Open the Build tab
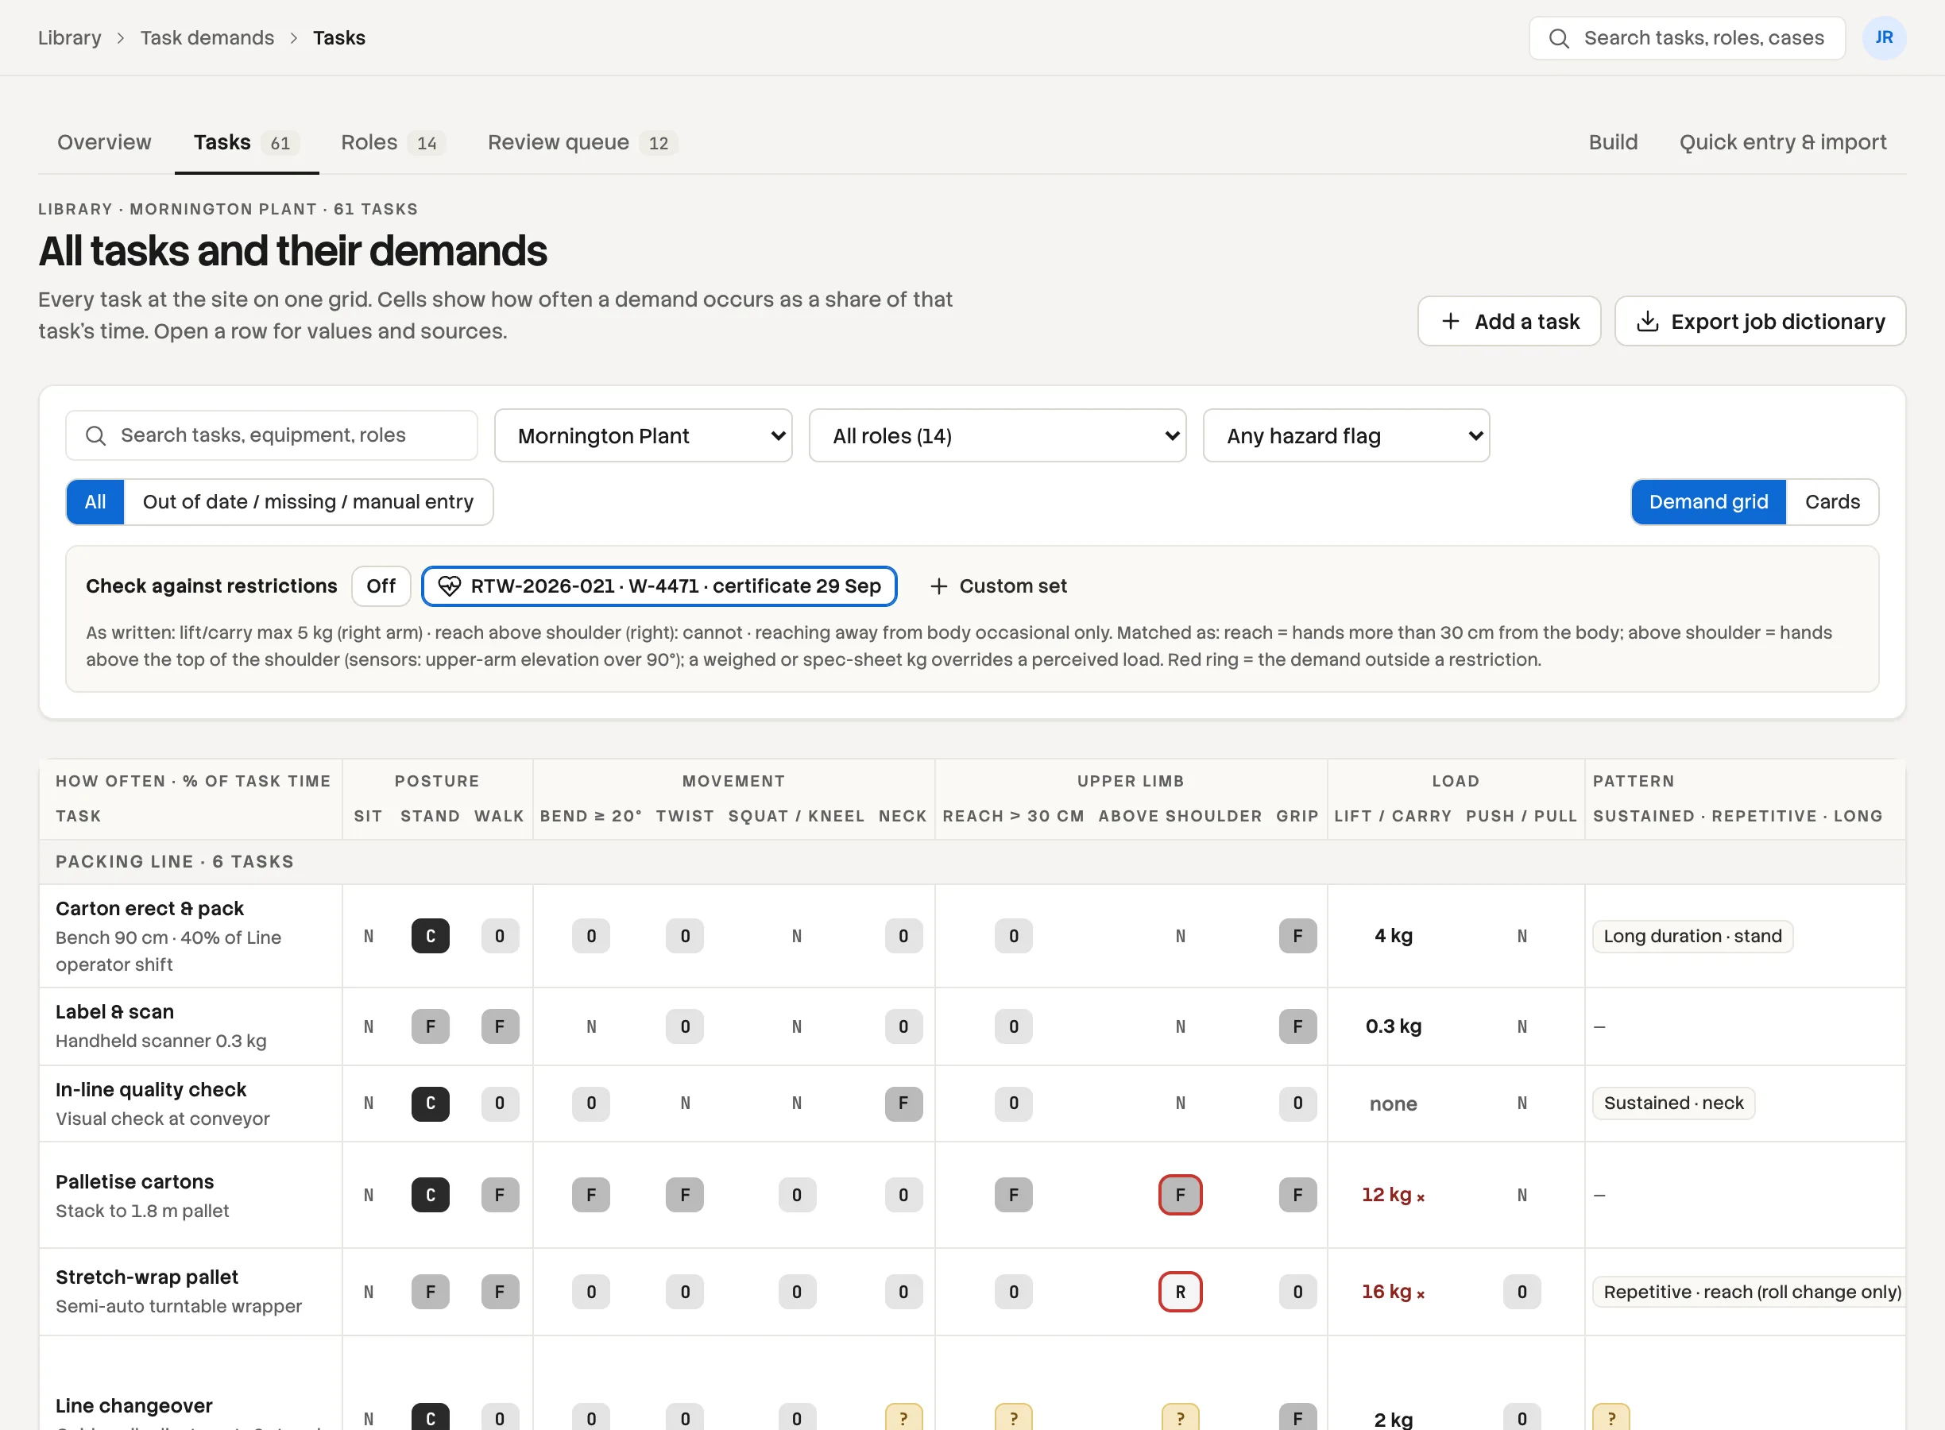The height and width of the screenshot is (1430, 1945). tap(1613, 142)
